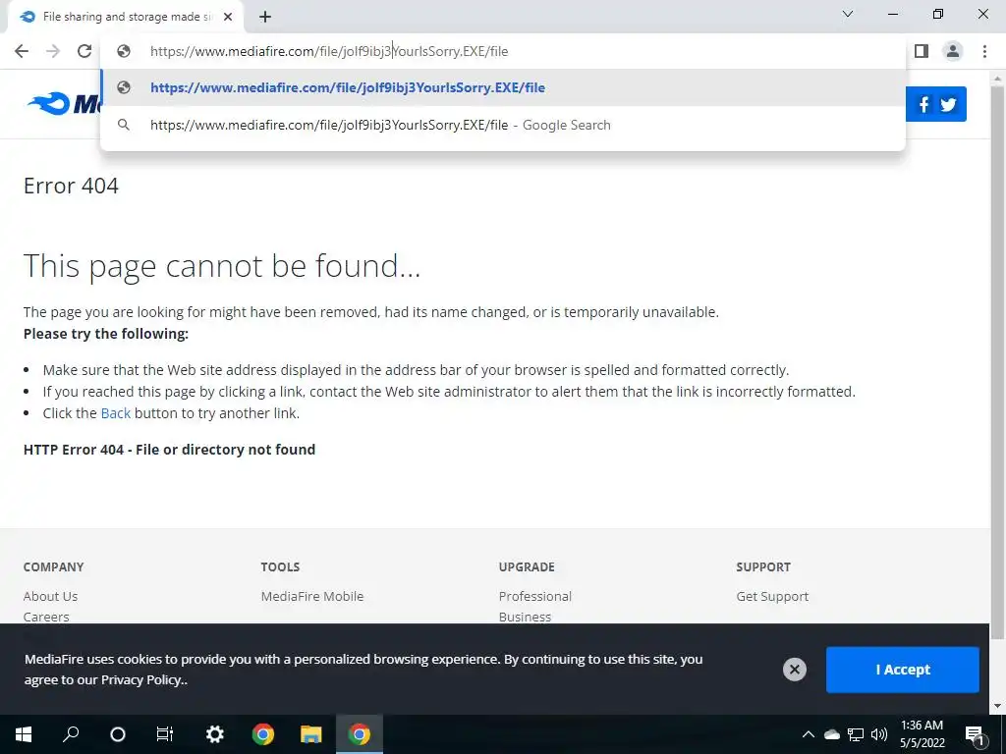Select the Google Search suggestion row
The height and width of the screenshot is (754, 1006).
pyautogui.click(x=503, y=125)
